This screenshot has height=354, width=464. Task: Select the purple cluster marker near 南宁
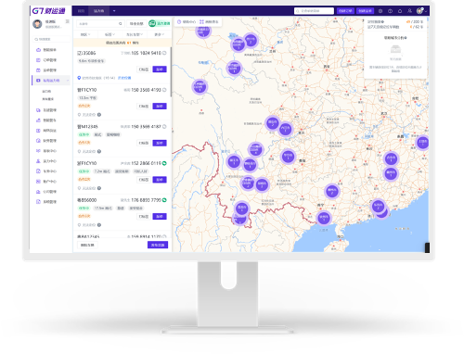click(x=324, y=218)
